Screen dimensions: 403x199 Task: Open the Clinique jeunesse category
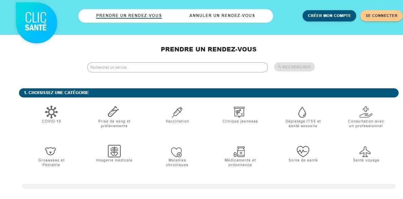(x=240, y=111)
